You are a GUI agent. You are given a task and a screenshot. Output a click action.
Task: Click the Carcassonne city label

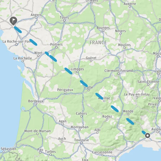point(102,152)
